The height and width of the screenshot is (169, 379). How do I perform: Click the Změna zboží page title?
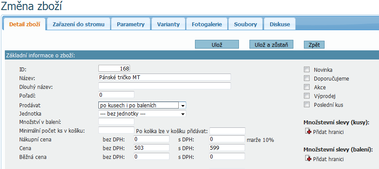(31, 7)
